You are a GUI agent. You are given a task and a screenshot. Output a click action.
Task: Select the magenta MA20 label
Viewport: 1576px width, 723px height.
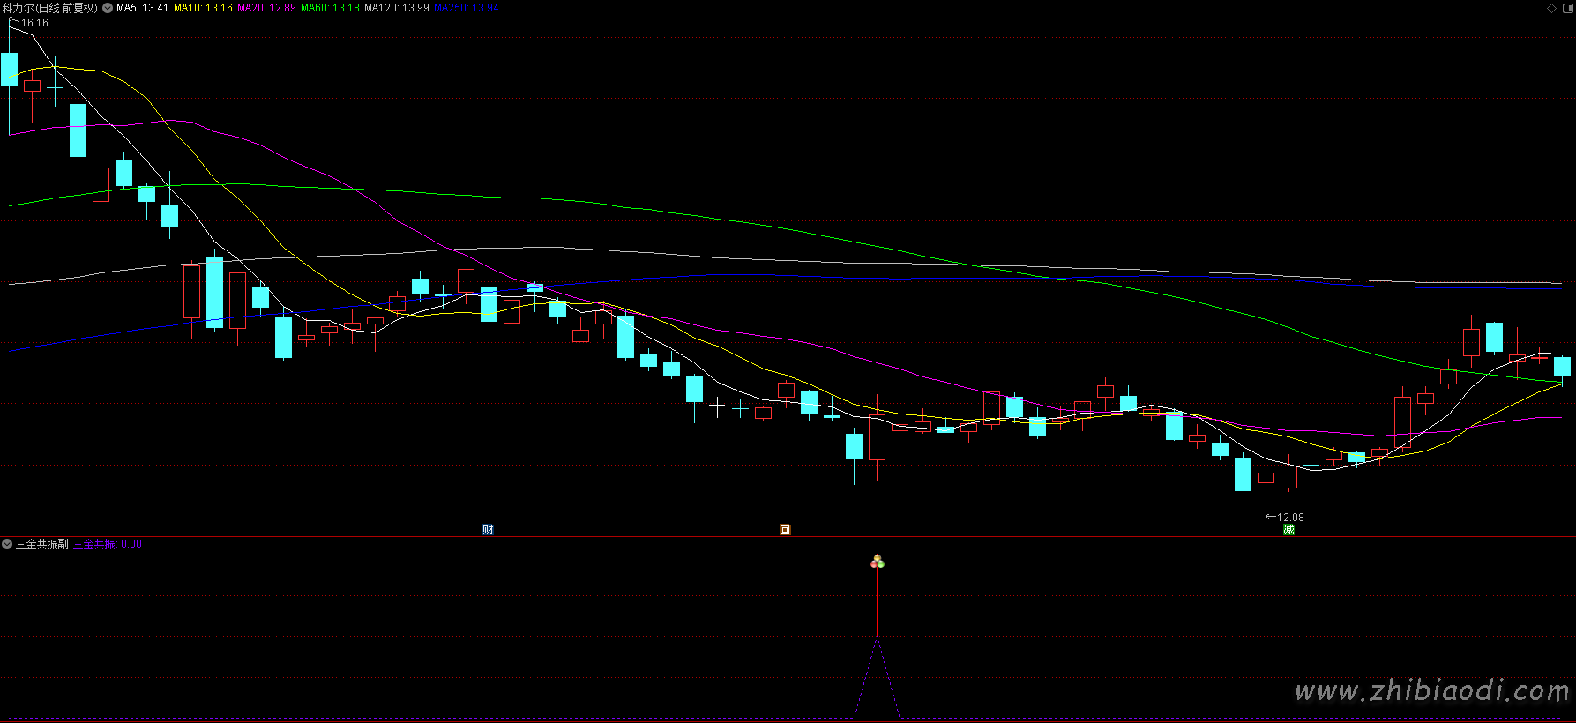pos(266,8)
